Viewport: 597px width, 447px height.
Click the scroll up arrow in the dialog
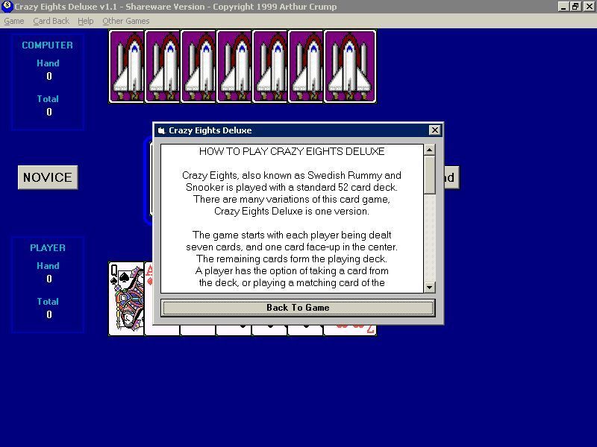click(x=428, y=148)
